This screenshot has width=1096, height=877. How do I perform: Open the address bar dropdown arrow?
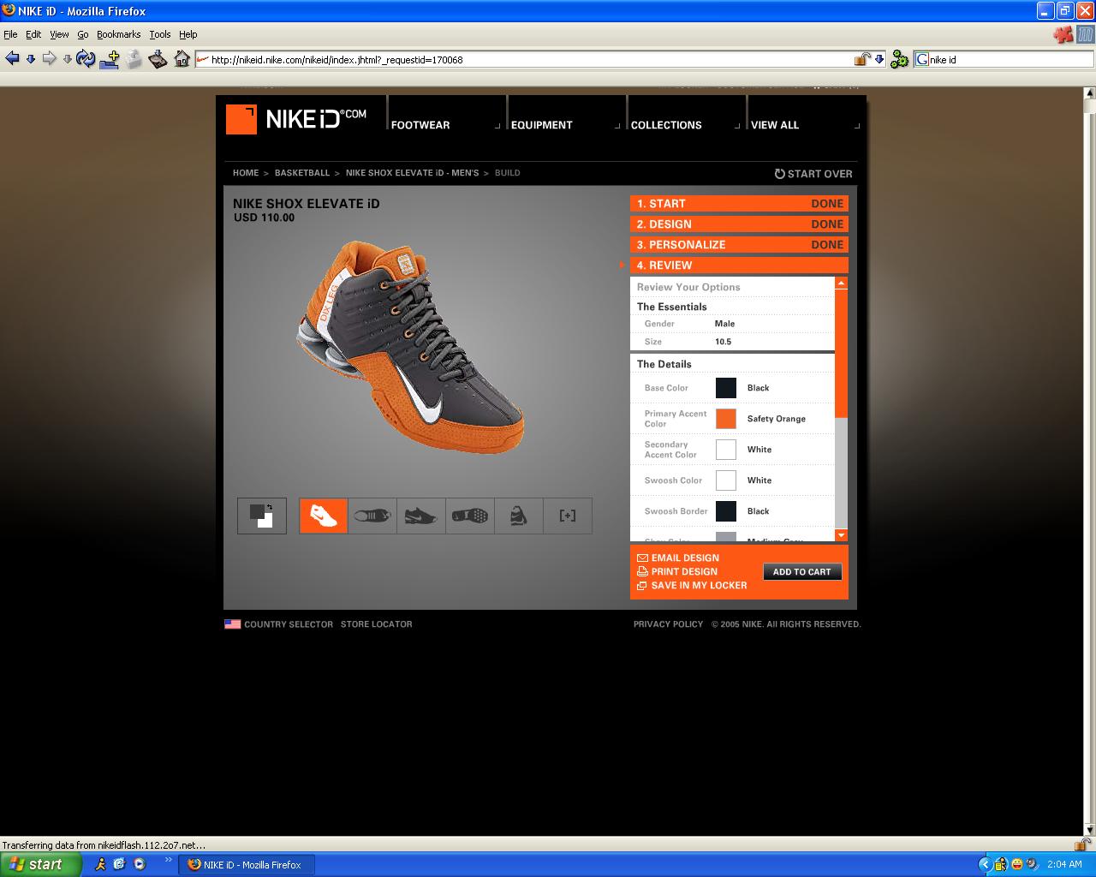(x=879, y=60)
